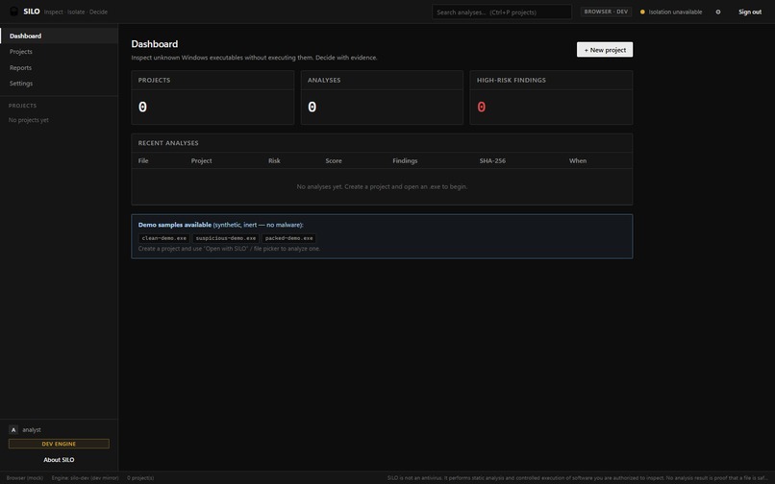This screenshot has width=775, height=484.
Task: Create a new project with + New project
Action: pyautogui.click(x=605, y=49)
